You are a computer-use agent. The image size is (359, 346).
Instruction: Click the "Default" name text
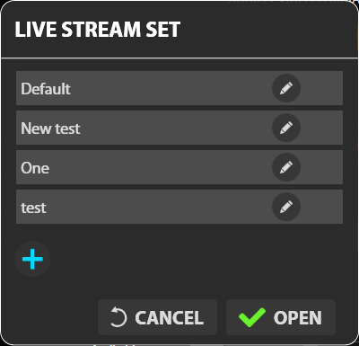pos(46,89)
